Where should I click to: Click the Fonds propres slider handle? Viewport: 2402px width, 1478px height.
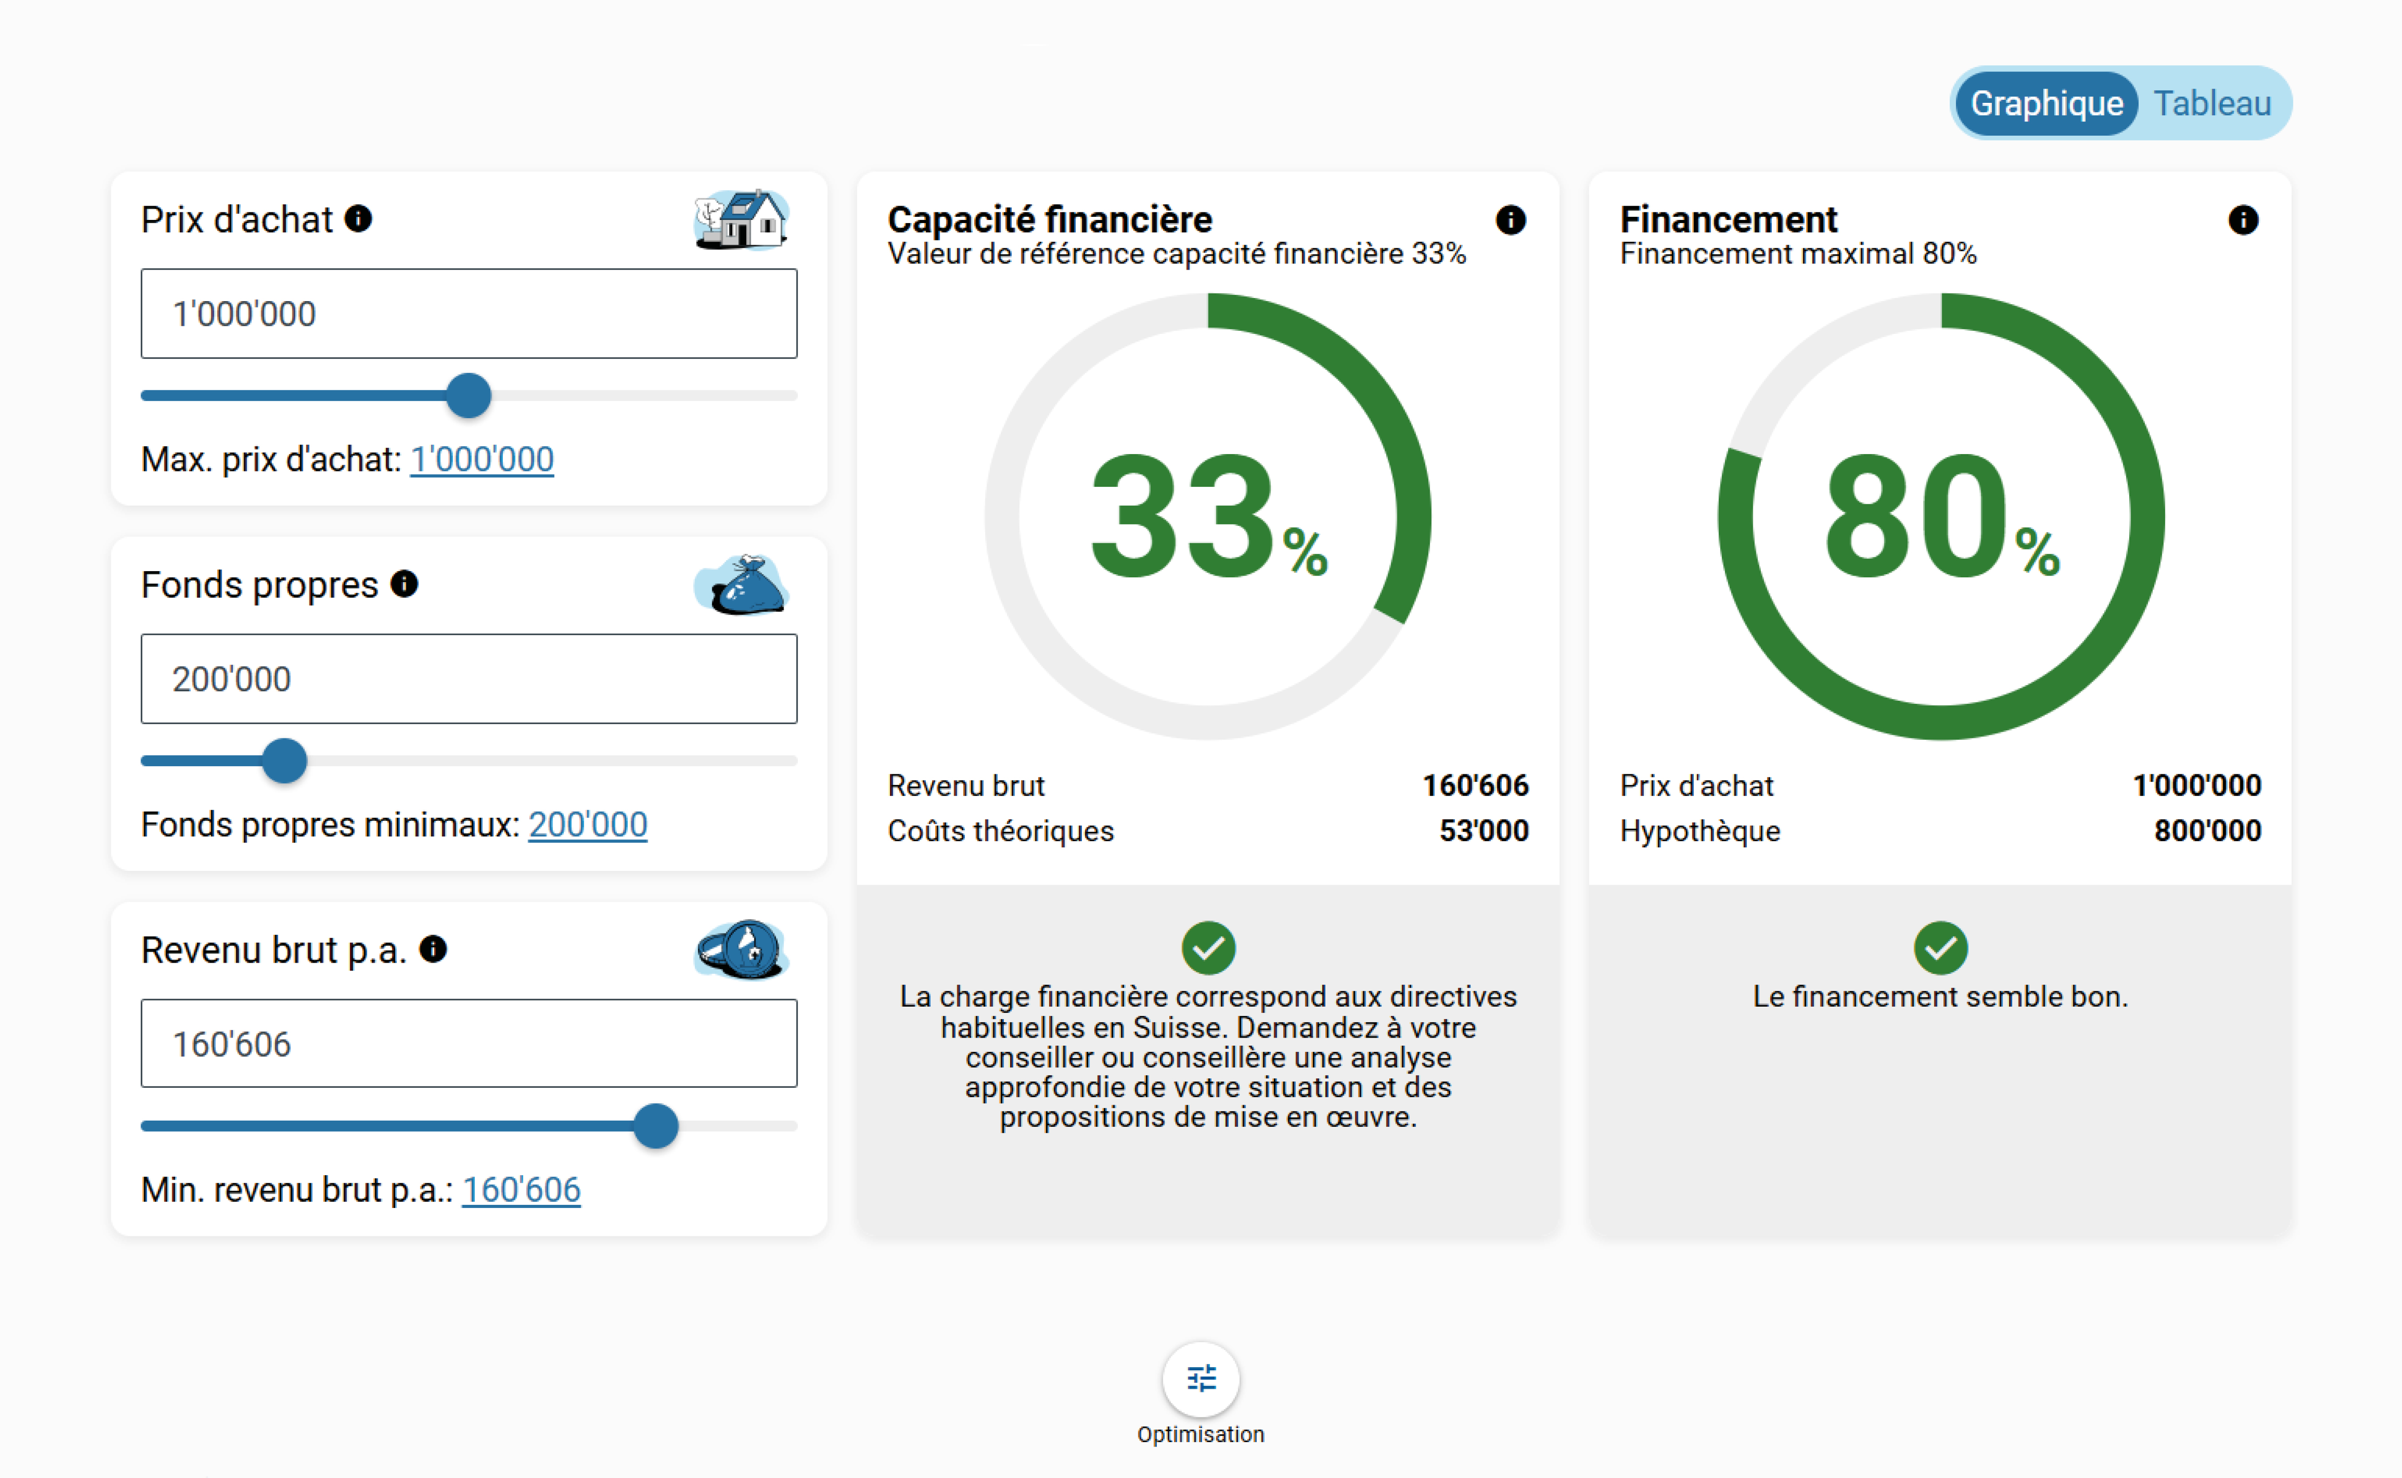[284, 761]
